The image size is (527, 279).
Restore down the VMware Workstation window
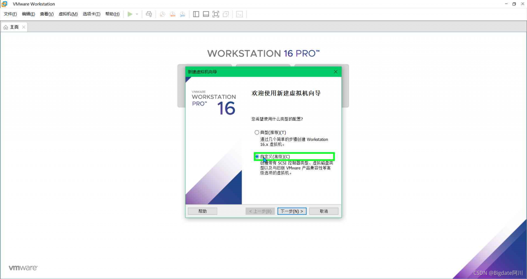click(x=514, y=4)
